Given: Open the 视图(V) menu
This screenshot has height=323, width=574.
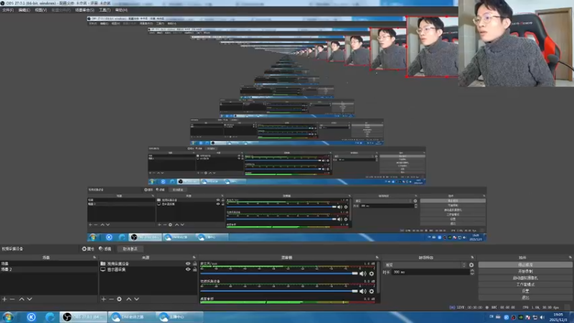Looking at the screenshot, I should [x=41, y=10].
